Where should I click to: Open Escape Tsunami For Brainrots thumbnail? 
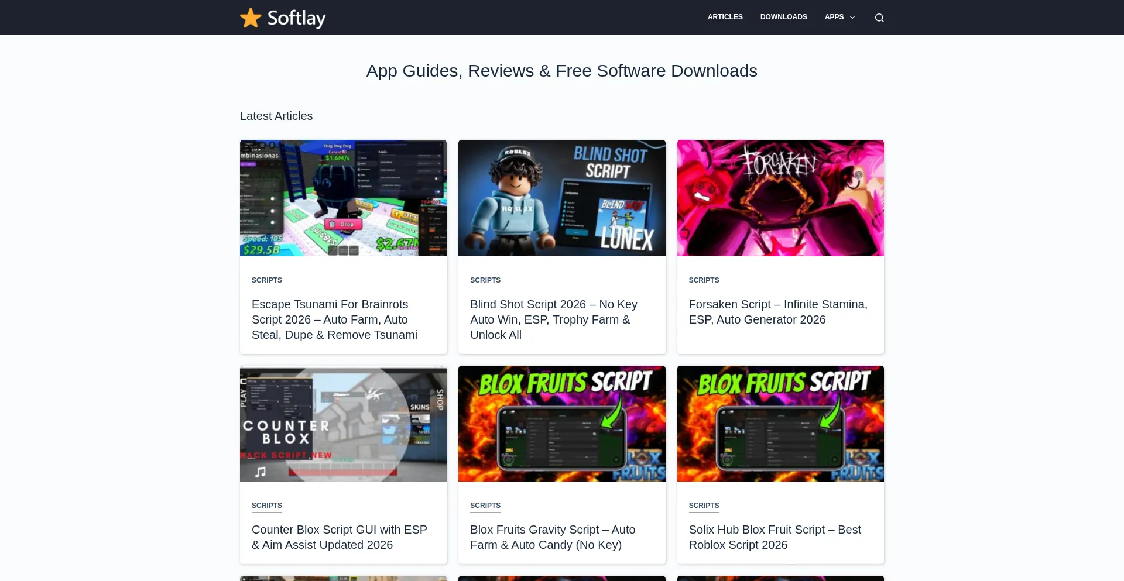point(343,198)
